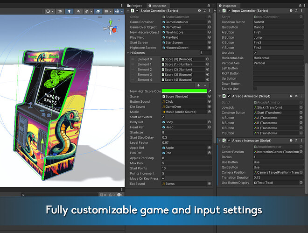
Task: Pick object for New Hiscore Object field
Action: click(210, 32)
